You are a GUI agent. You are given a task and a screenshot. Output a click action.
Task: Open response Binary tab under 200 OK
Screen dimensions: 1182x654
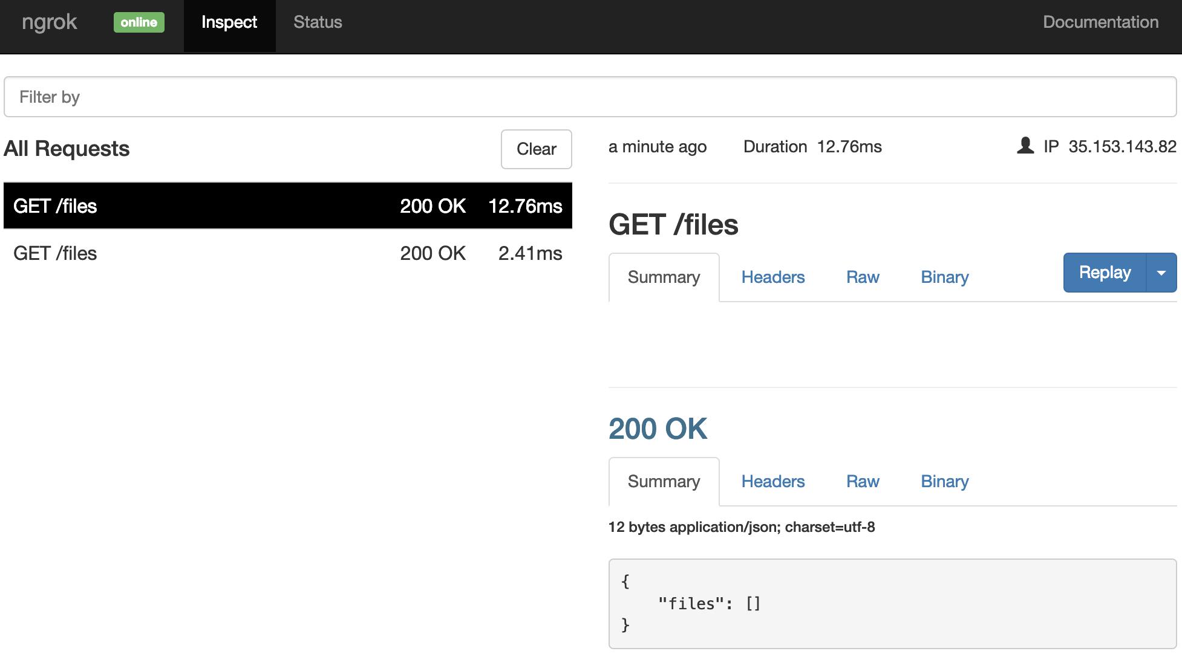click(944, 482)
